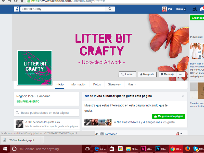The image size is (204, 153).
Task: Open the friend requests icon
Action: click(195, 9)
